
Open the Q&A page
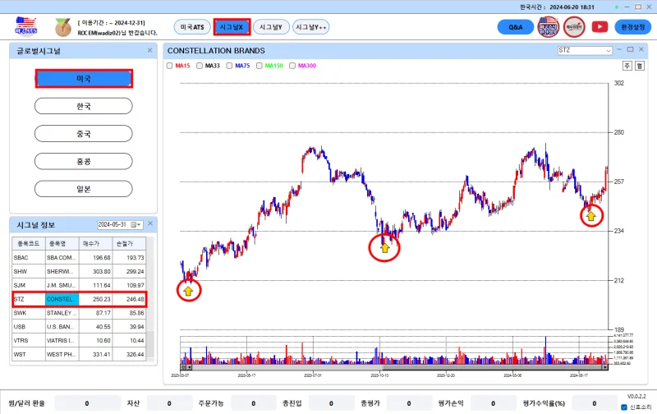[516, 27]
